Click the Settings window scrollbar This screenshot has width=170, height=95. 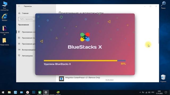(x=159, y=36)
